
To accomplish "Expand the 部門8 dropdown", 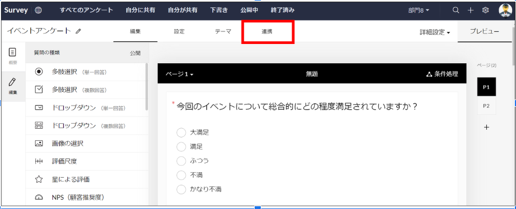I will 418,10.
